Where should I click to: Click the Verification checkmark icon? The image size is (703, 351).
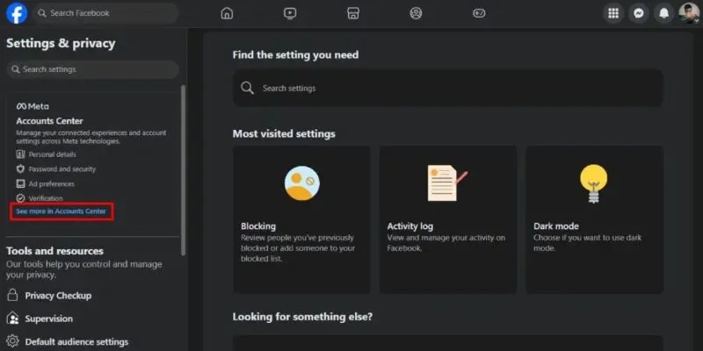(x=20, y=198)
